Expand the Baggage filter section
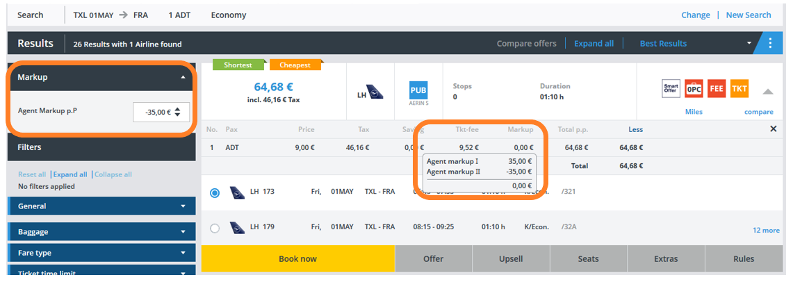The height and width of the screenshot is (282, 793). [x=183, y=232]
